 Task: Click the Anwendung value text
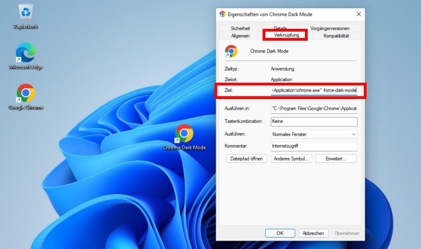(x=282, y=69)
